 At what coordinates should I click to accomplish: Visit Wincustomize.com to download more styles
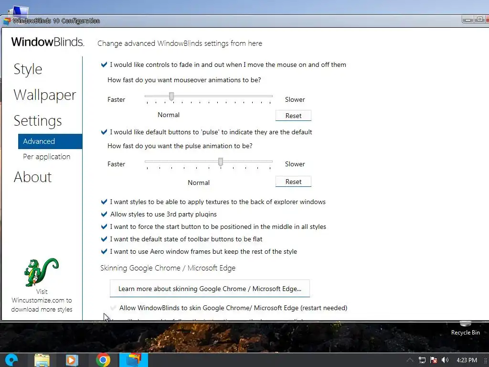click(x=42, y=301)
